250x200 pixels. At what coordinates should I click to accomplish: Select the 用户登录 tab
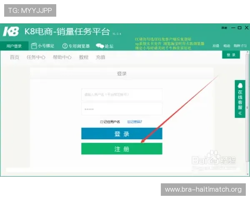(x=14, y=46)
